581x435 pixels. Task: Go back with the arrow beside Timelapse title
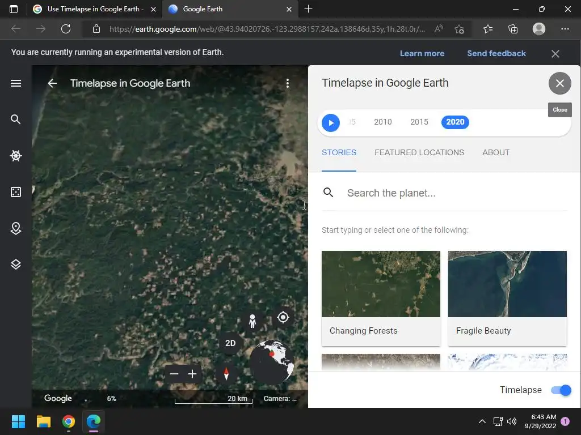(52, 83)
